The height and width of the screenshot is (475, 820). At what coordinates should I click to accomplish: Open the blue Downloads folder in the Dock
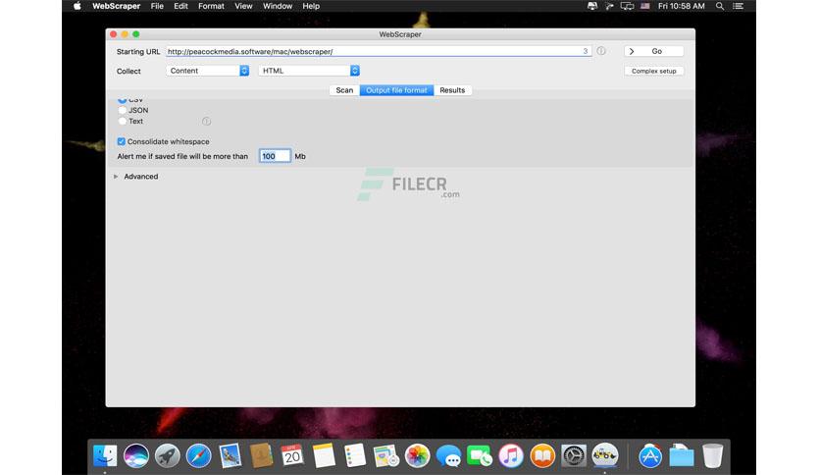[x=682, y=455]
